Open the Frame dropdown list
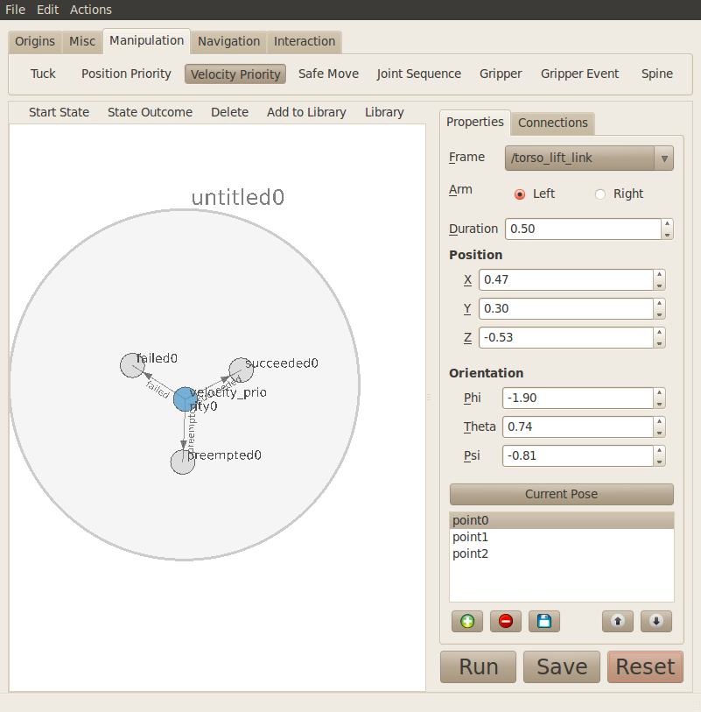 tap(589, 159)
